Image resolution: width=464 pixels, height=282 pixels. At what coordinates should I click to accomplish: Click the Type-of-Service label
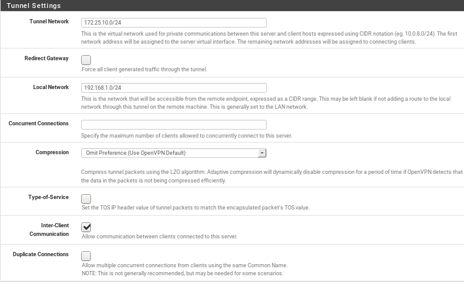click(x=49, y=197)
